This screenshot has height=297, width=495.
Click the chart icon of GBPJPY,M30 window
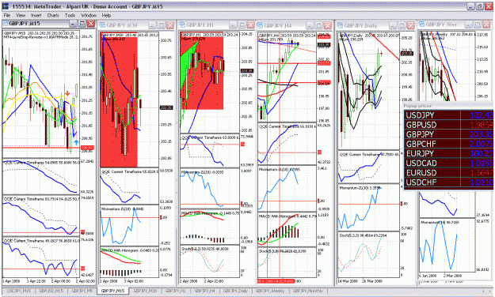click(102, 25)
